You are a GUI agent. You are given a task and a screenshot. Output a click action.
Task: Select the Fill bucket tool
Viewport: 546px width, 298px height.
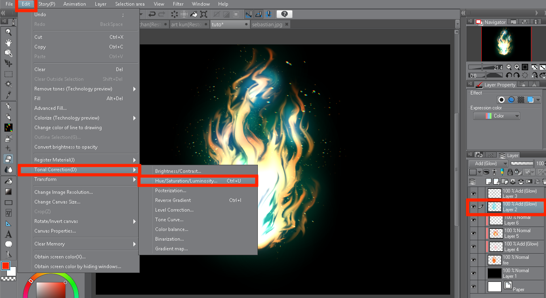pyautogui.click(x=8, y=181)
